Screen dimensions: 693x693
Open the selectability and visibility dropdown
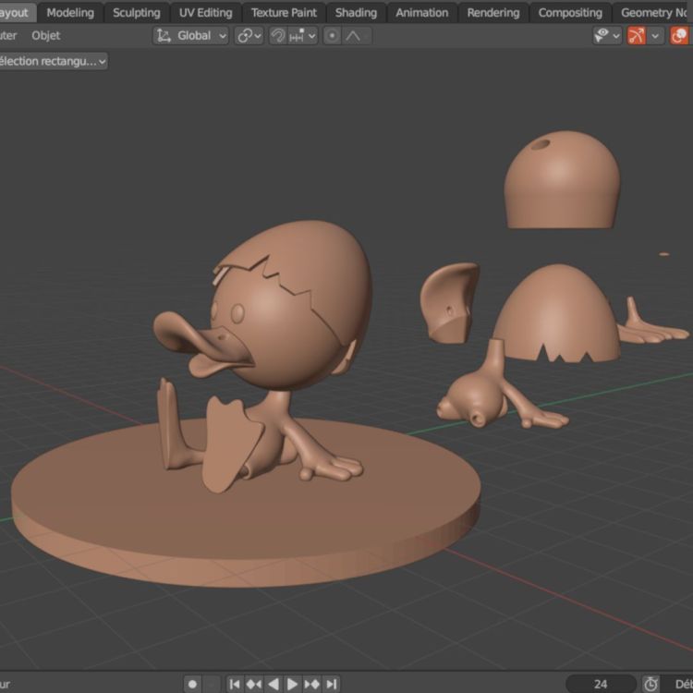[x=607, y=36]
